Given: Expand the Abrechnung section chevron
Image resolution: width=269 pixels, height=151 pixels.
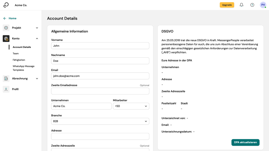Looking at the screenshot, I should click(37, 79).
